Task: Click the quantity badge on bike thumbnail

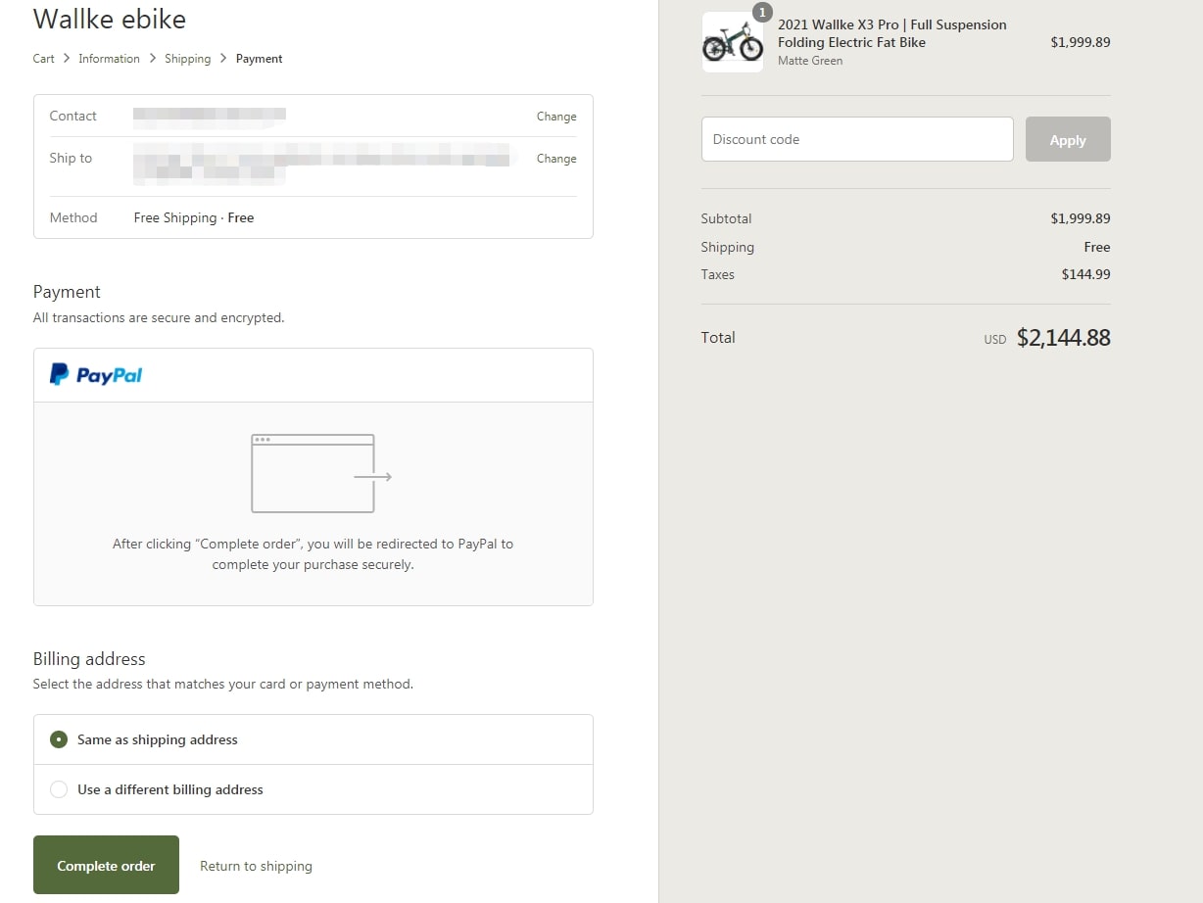Action: (762, 12)
